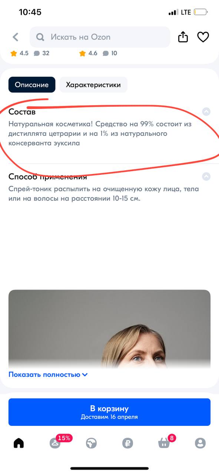Open the Ozon home tab icon

[x=19, y=443]
